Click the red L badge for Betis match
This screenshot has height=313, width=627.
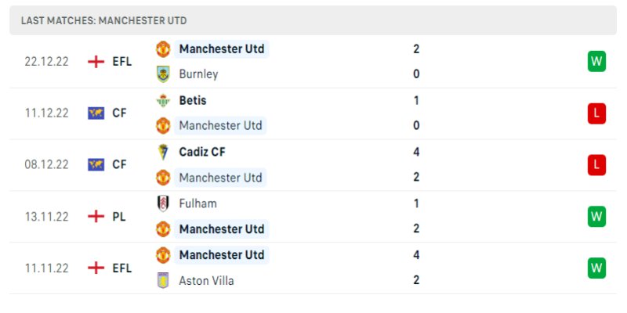[597, 113]
